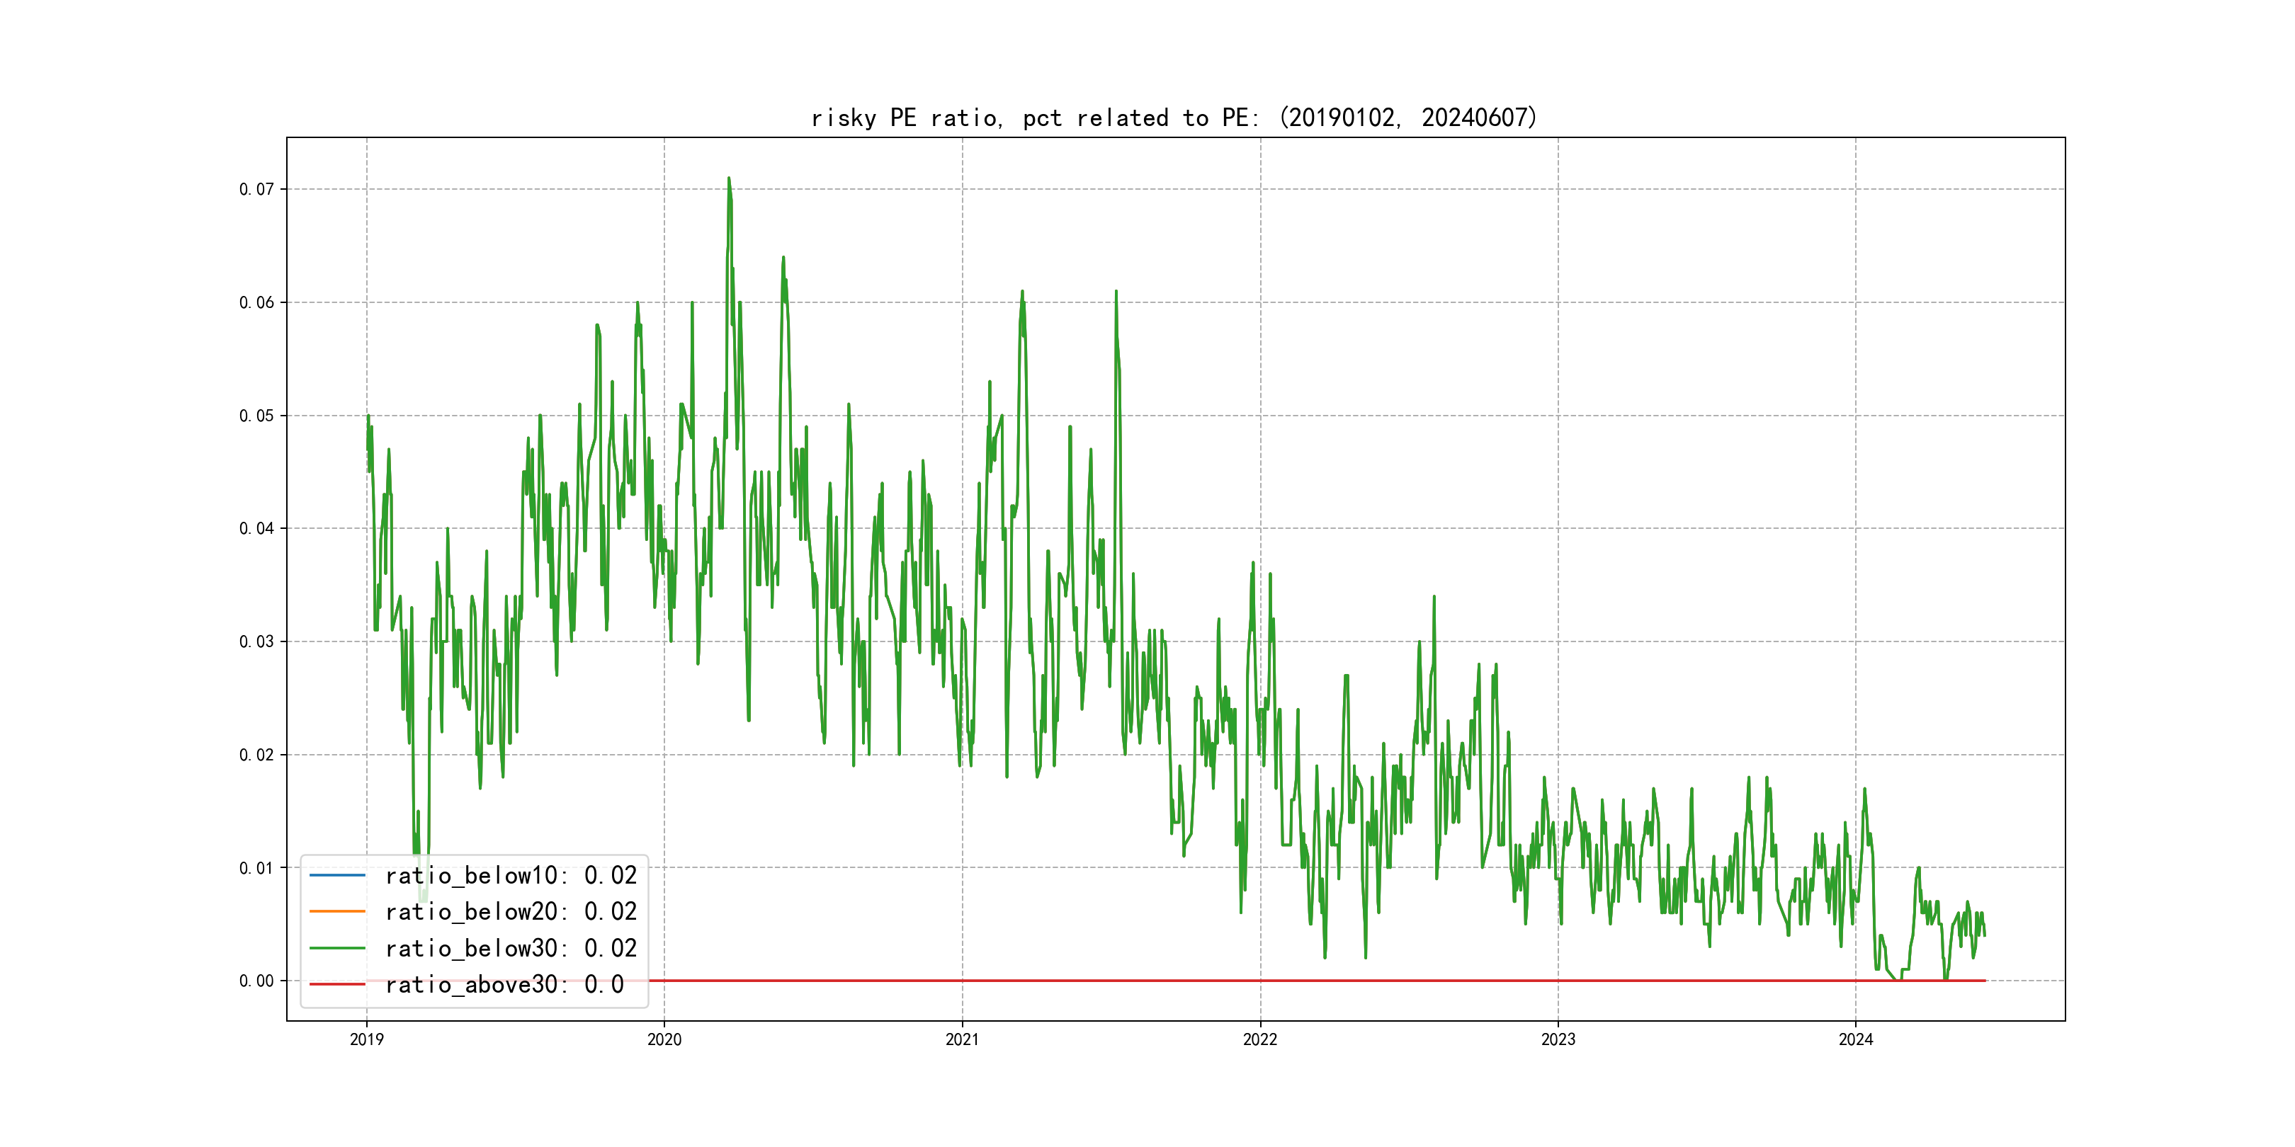The image size is (2295, 1147).
Task: Click the orange ratio_below20 legend line
Action: [336, 911]
